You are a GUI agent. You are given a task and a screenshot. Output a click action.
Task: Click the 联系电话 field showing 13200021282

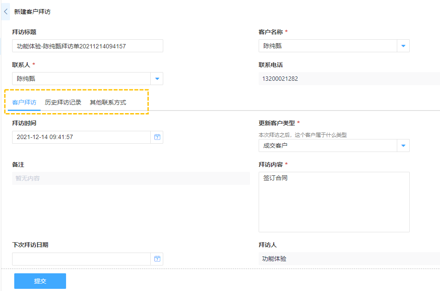(x=348, y=79)
